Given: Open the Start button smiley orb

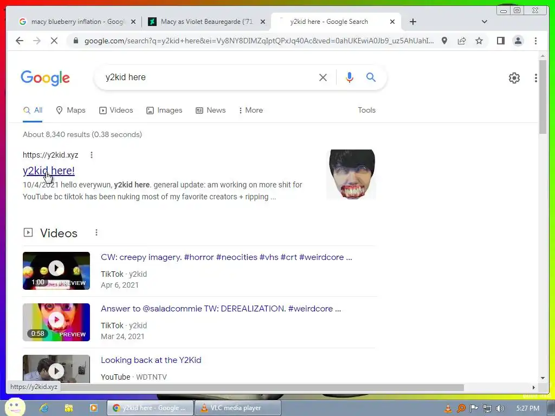Looking at the screenshot, I should (15, 407).
